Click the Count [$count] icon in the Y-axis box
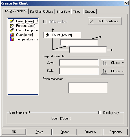 48,35
